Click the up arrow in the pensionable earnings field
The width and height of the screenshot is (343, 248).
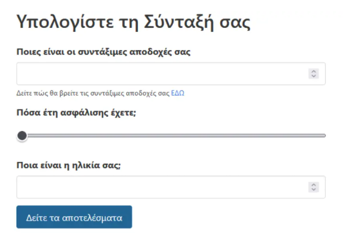tap(314, 71)
